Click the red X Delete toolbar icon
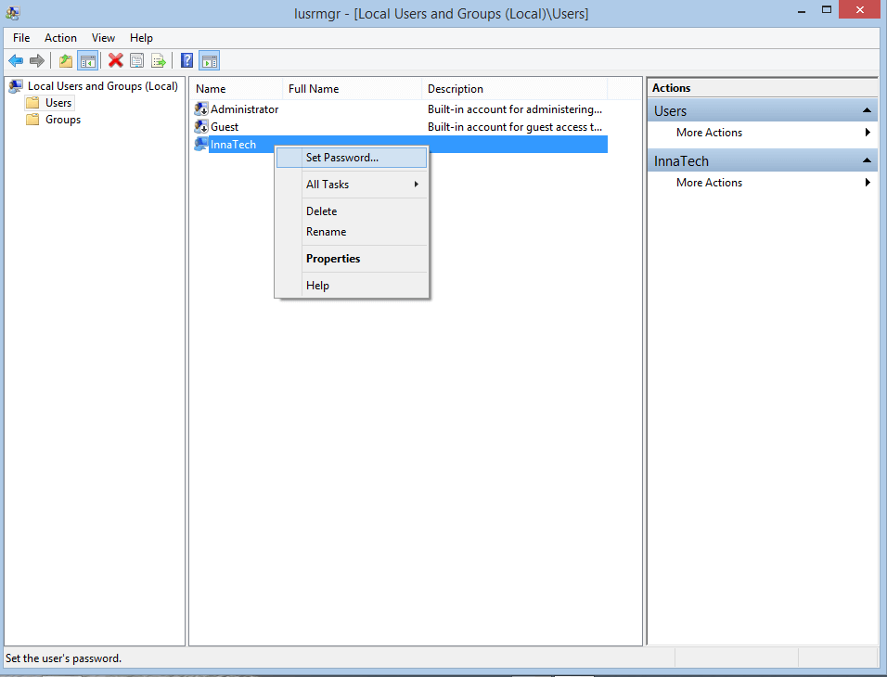This screenshot has height=677, width=887. [116, 61]
